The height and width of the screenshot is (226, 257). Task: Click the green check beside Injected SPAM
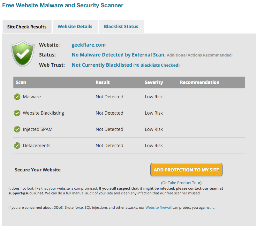click(x=17, y=129)
